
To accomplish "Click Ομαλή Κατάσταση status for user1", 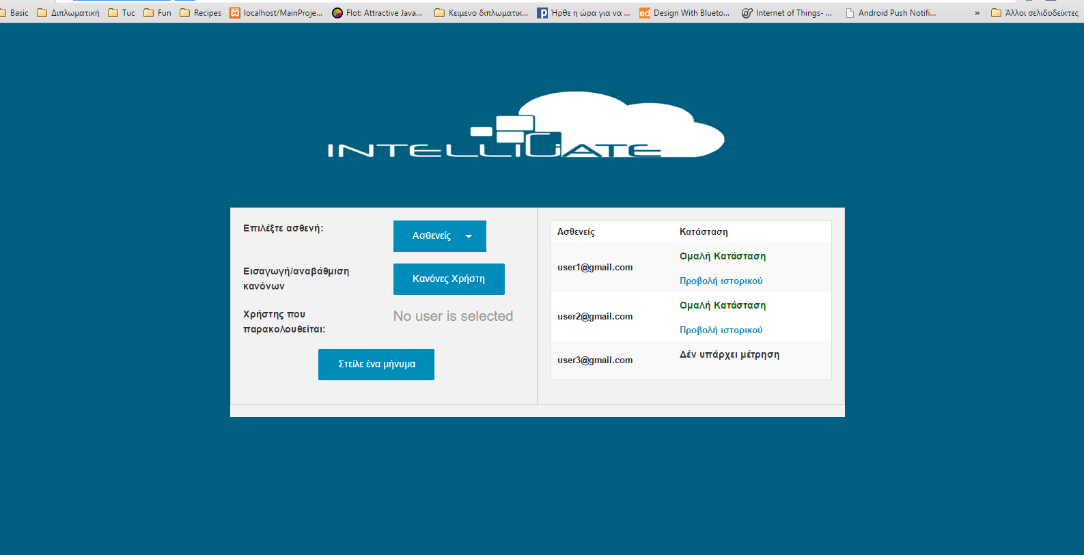I will pyautogui.click(x=723, y=256).
